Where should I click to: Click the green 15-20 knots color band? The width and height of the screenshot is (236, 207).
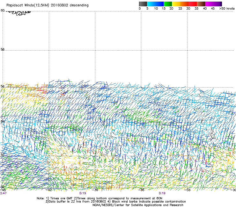point(168,4)
